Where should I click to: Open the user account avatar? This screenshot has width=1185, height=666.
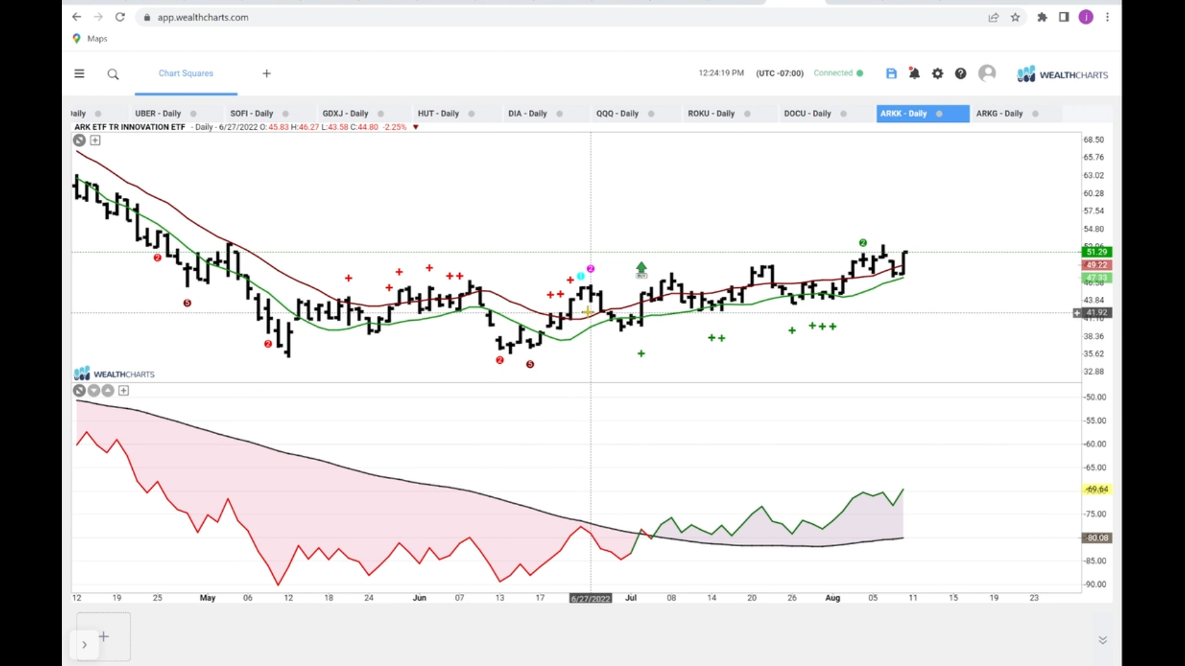click(x=987, y=73)
